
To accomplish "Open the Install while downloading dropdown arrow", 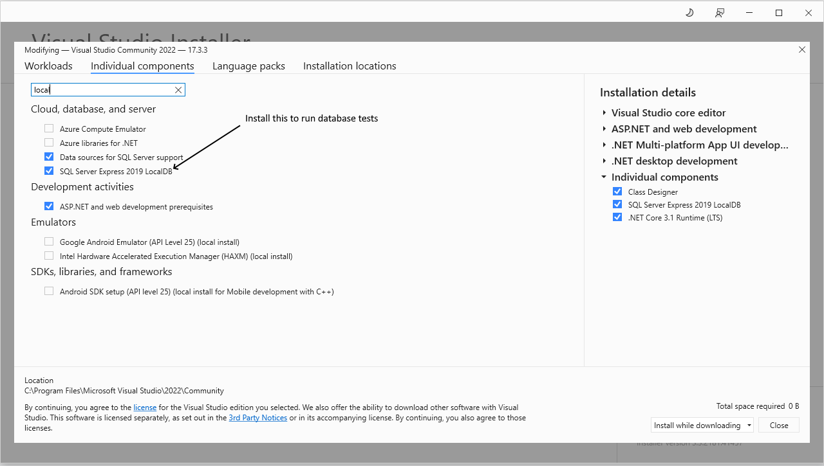I will tap(749, 426).
